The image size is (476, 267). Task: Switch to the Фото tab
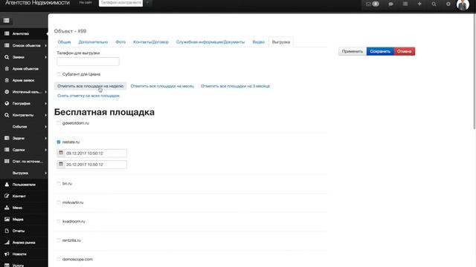coord(120,42)
